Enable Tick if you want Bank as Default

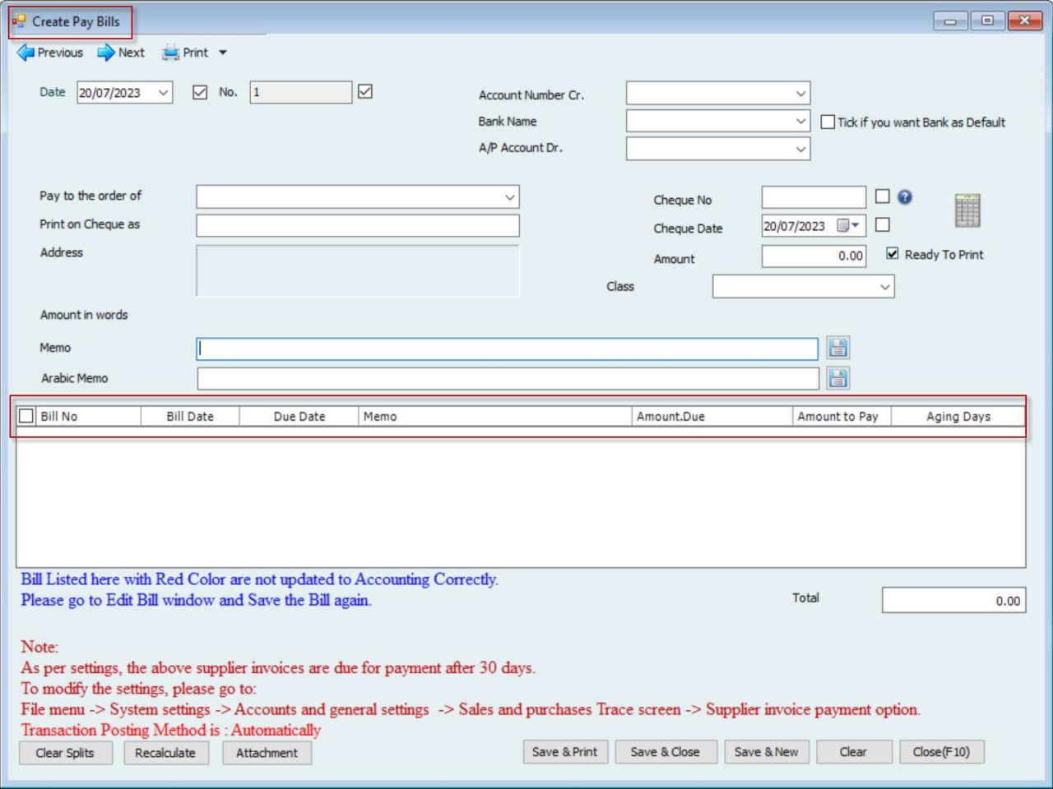click(x=828, y=122)
